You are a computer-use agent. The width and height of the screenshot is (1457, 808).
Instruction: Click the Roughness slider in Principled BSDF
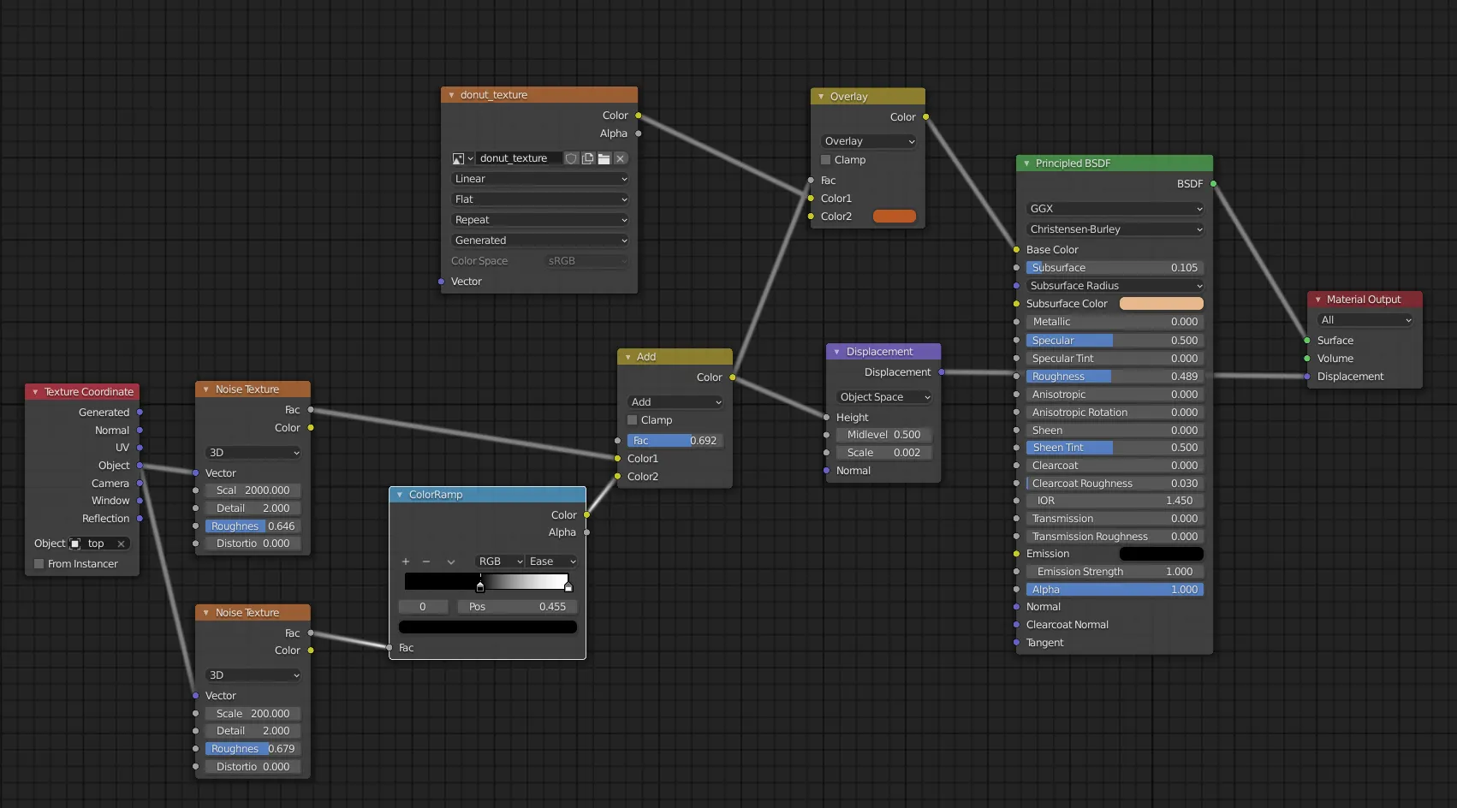1115,377
